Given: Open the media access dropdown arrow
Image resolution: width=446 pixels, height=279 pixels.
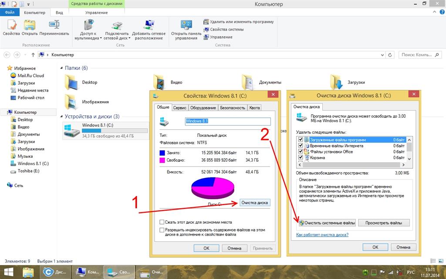Looking at the screenshot, I should (x=101, y=38).
